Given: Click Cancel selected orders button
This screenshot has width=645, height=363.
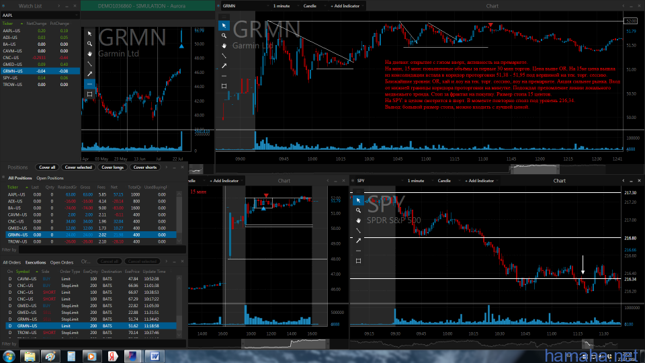Looking at the screenshot, I should point(142,261).
